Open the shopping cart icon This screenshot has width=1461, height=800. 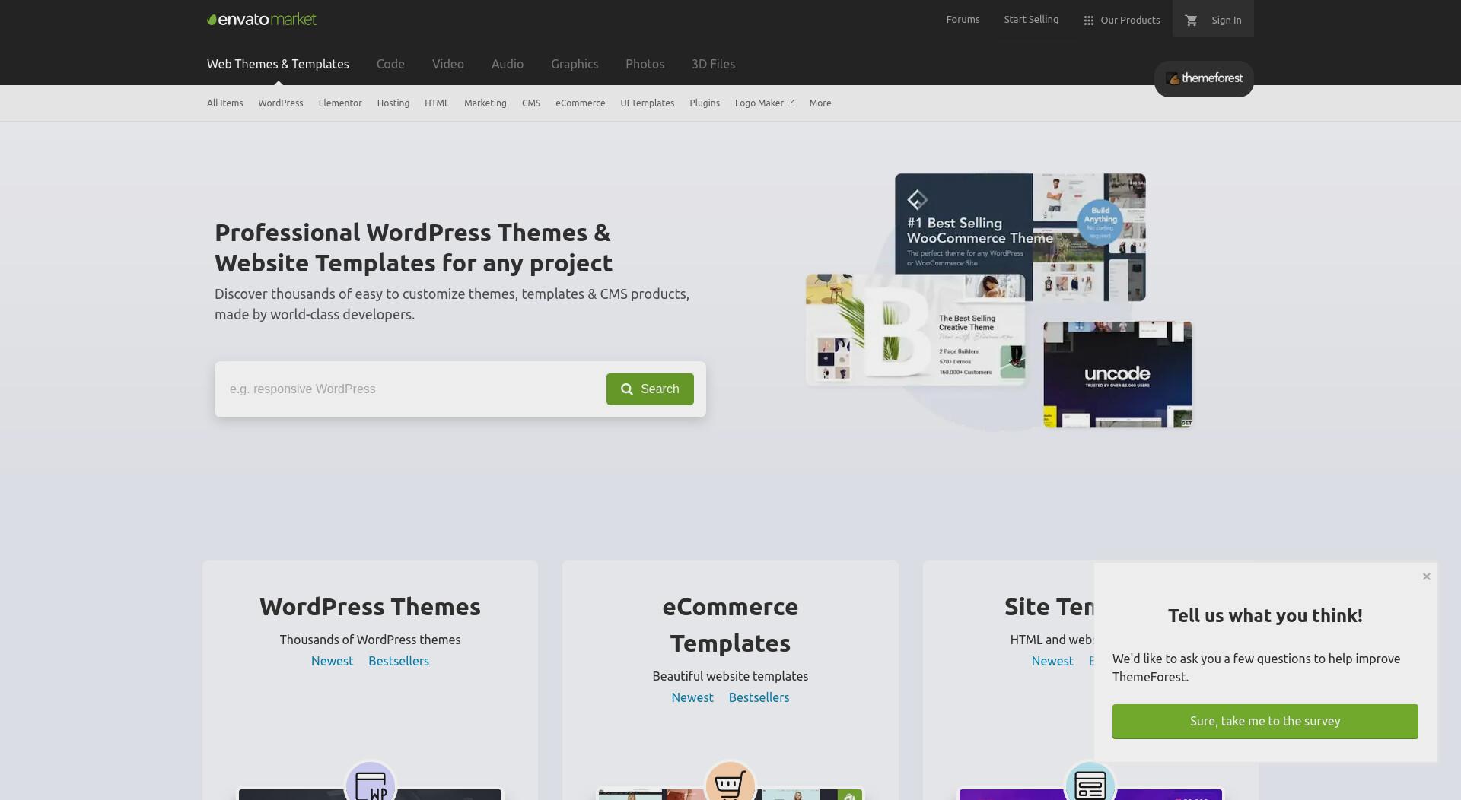[1192, 21]
